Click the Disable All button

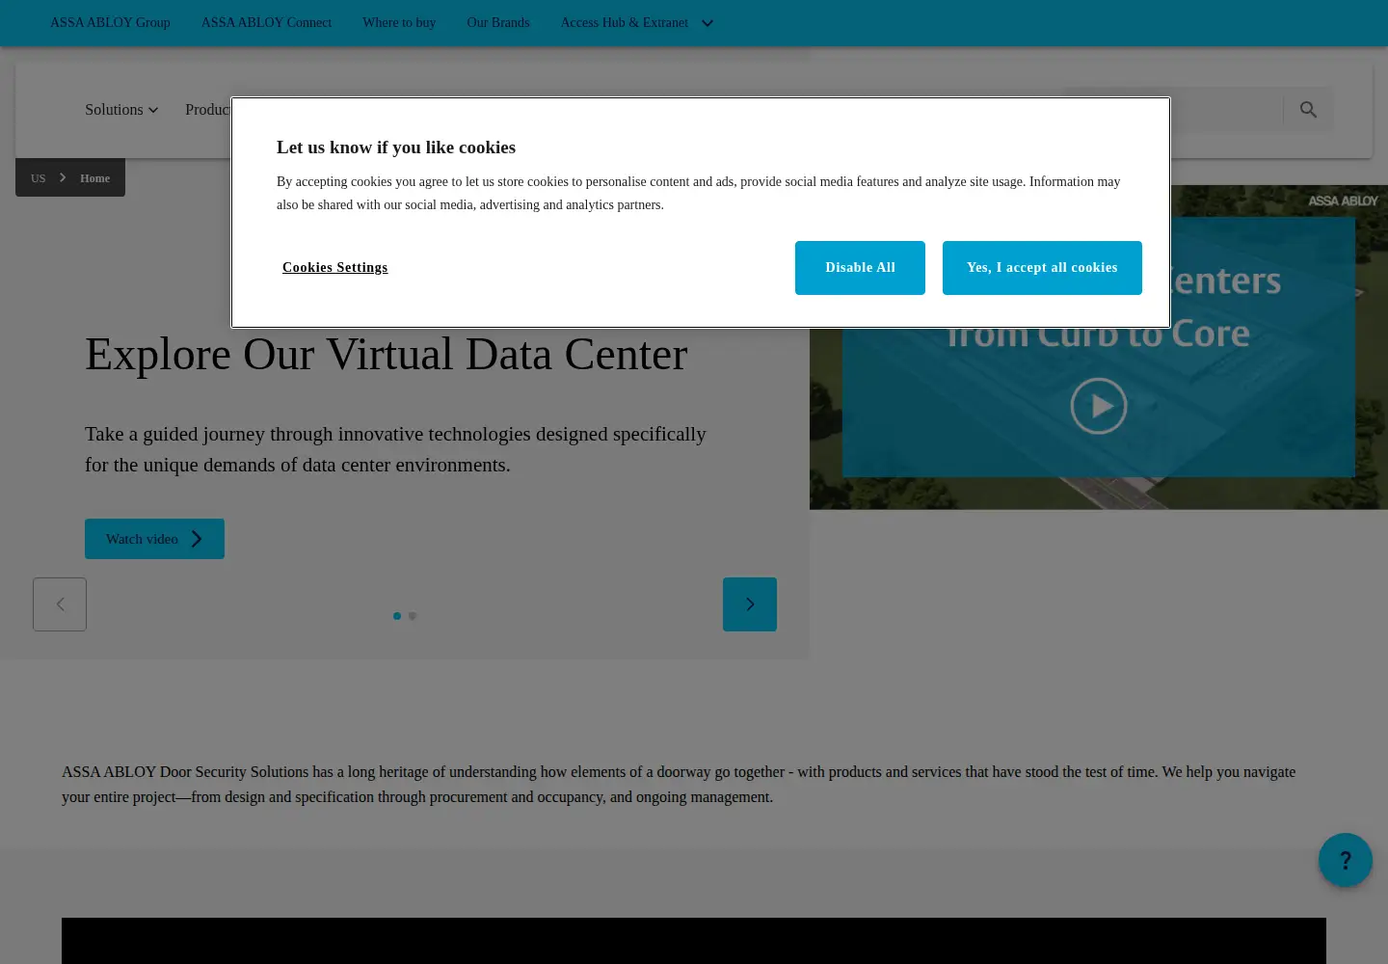(860, 268)
